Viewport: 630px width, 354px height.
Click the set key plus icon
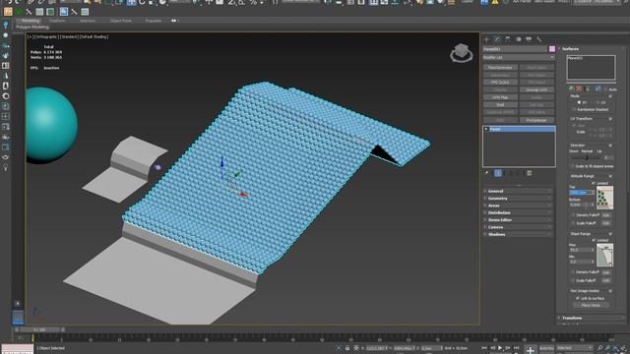tap(530, 350)
